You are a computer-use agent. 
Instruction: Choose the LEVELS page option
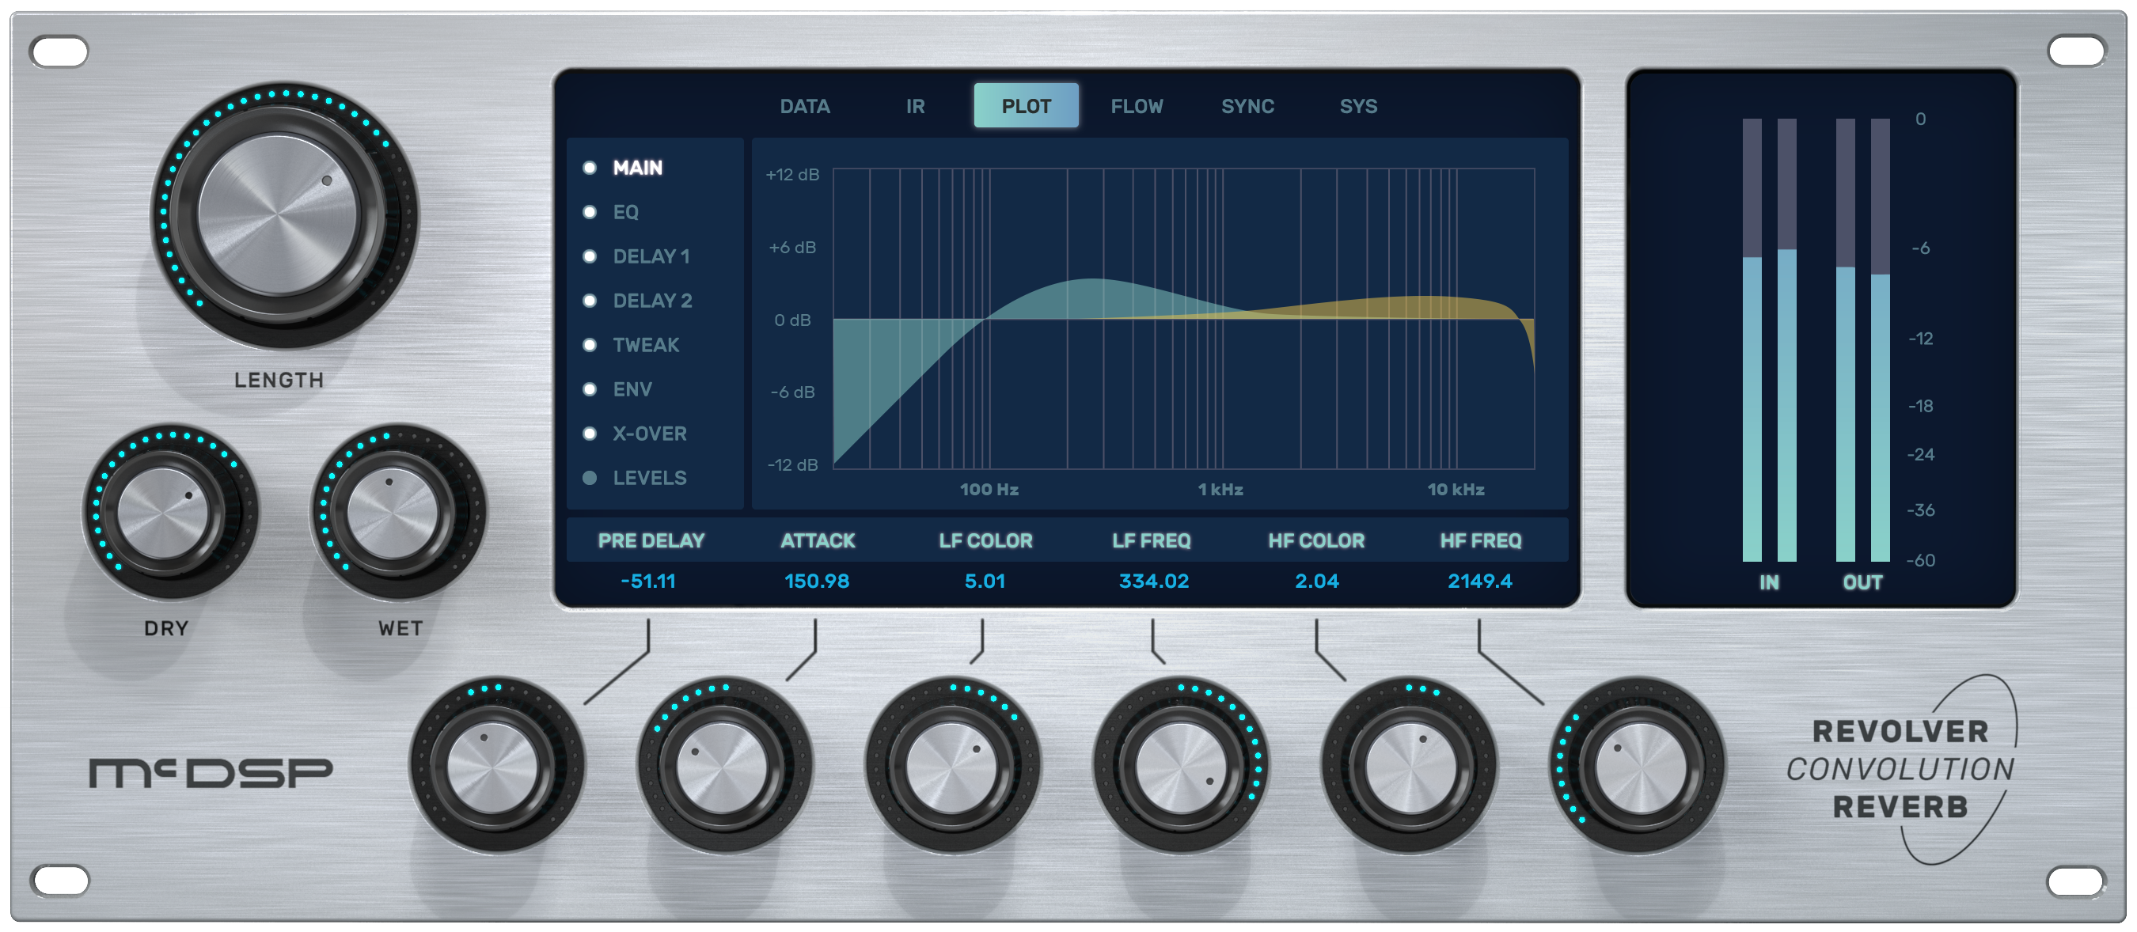point(649,479)
